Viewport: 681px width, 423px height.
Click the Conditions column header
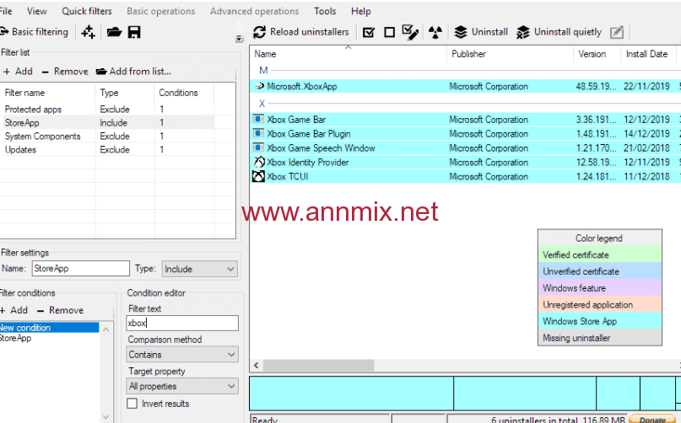point(183,93)
